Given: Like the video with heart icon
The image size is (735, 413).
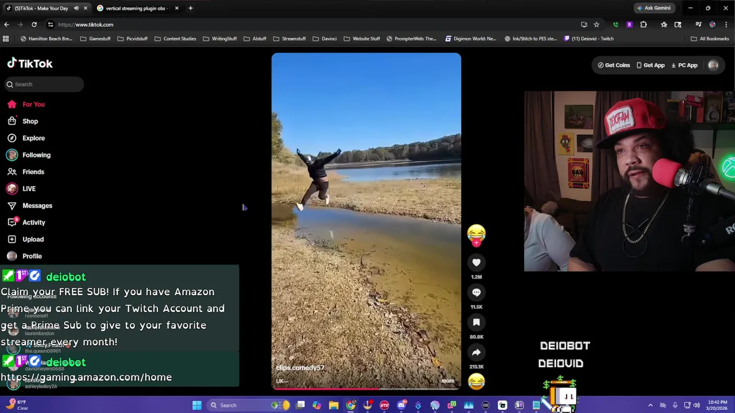Looking at the screenshot, I should click(x=476, y=262).
